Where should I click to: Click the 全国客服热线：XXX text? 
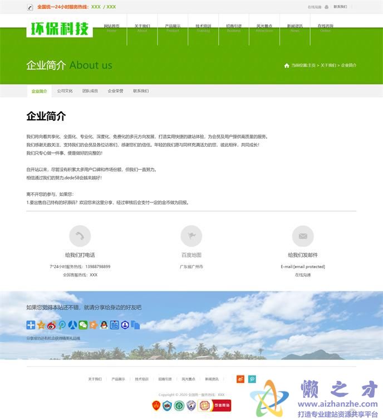(80, 275)
